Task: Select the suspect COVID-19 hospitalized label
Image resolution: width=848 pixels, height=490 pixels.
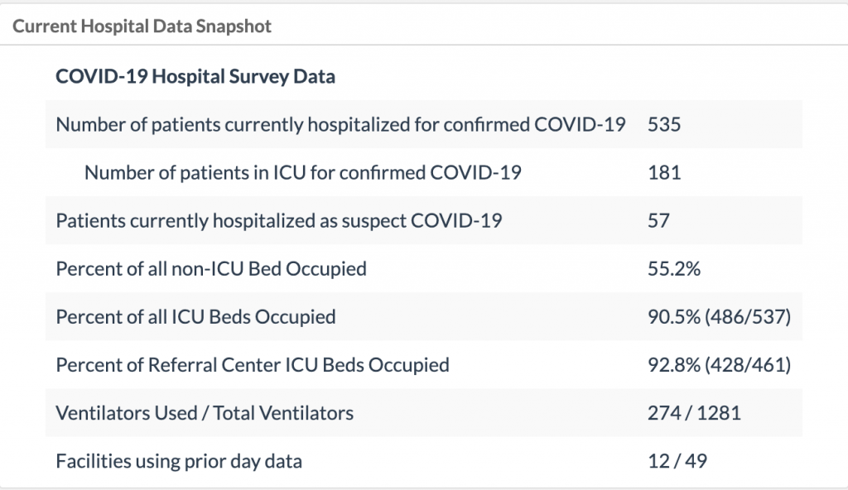Action: point(278,221)
